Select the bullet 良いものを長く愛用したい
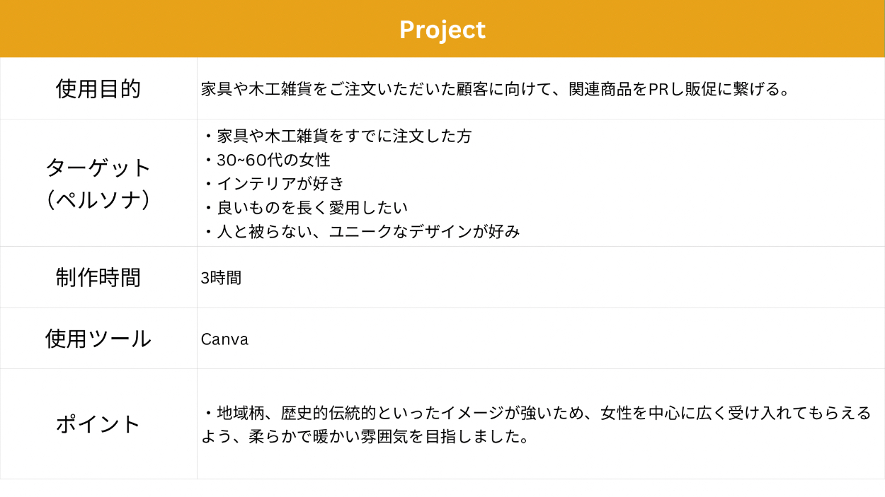885x497 pixels. [x=312, y=208]
